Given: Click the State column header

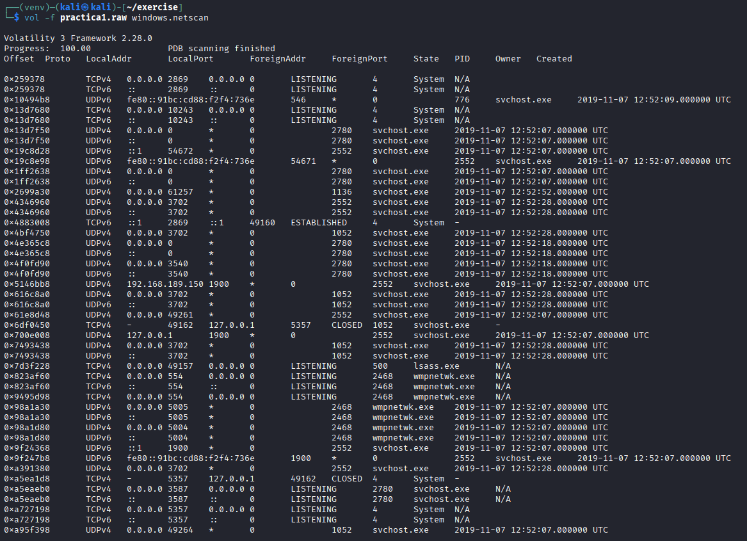Looking at the screenshot, I should click(x=426, y=59).
